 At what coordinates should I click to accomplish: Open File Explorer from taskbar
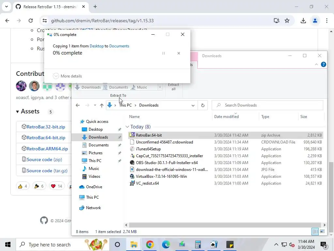134,244
